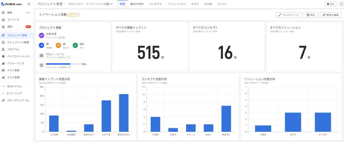Click the パフォーマンス chart icon
Viewport: 344px width, 142px height.
pos(3,63)
